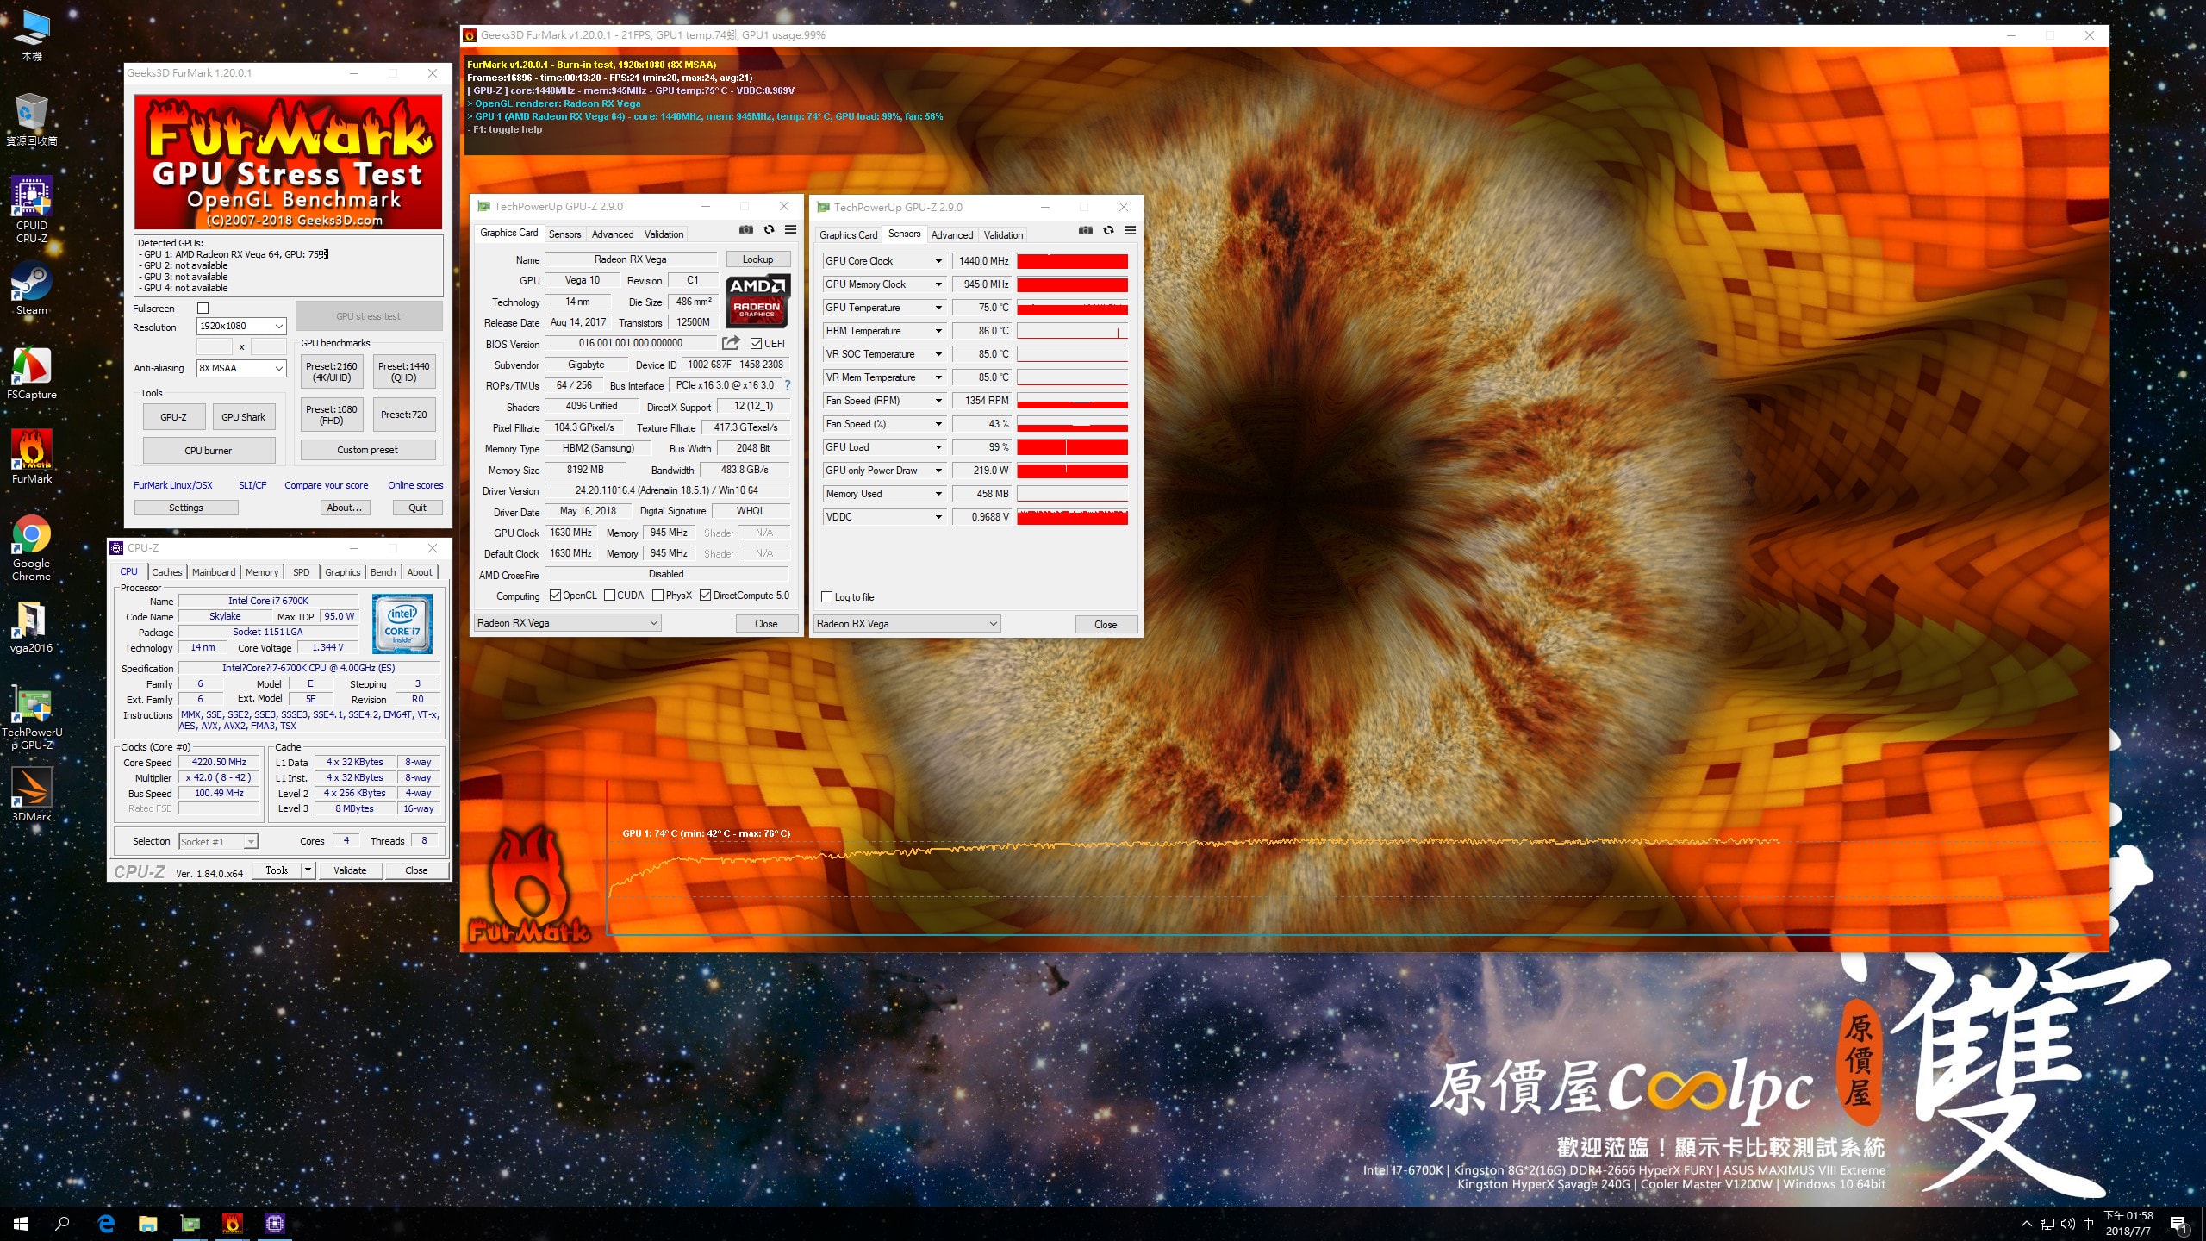Take screenshot with GPU-Z Graphics Card camera icon
This screenshot has width=2206, height=1241.
click(x=746, y=230)
